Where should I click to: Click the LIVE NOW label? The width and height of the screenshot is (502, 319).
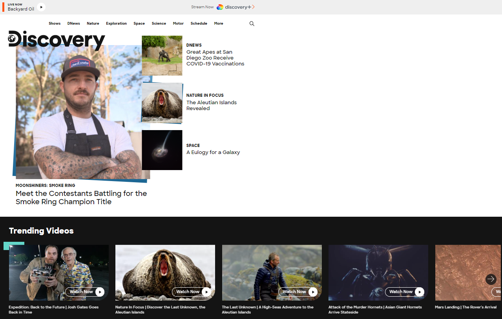[15, 4]
